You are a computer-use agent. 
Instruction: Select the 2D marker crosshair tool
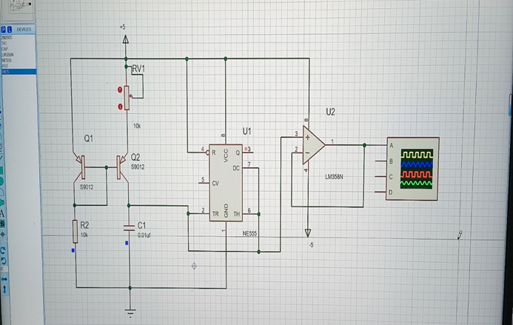[x=3, y=234]
